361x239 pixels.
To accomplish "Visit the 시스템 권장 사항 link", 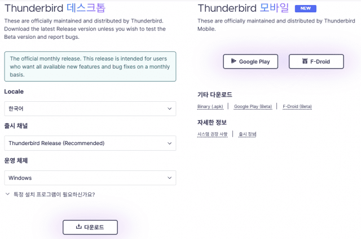I will click(x=213, y=134).
